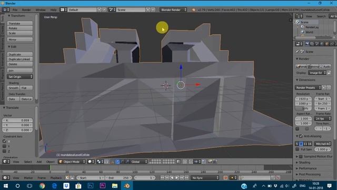Toggle the Anti-Aliasing checkbox
Viewport: 337px width, 190px height.
(x=301, y=136)
